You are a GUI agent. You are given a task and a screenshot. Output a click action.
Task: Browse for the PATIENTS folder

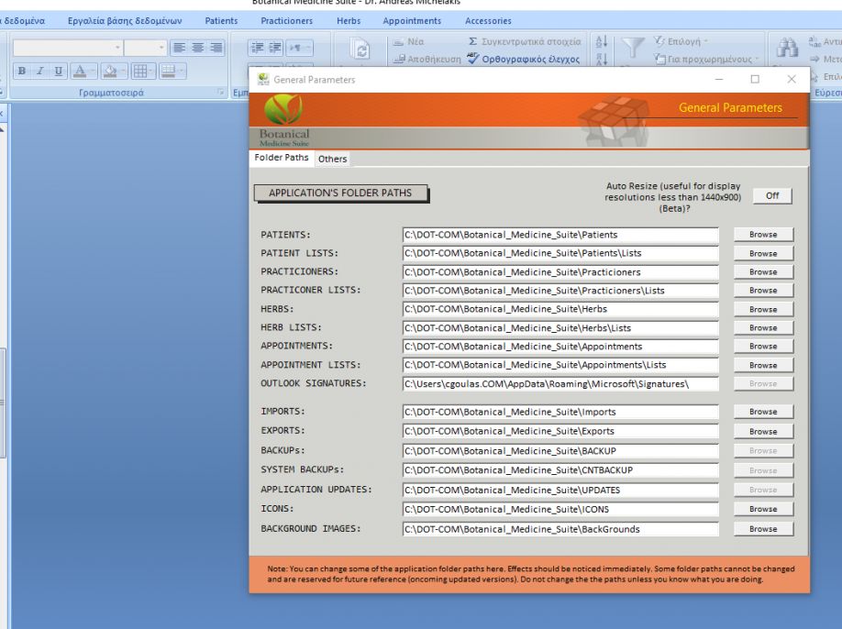pyautogui.click(x=763, y=235)
